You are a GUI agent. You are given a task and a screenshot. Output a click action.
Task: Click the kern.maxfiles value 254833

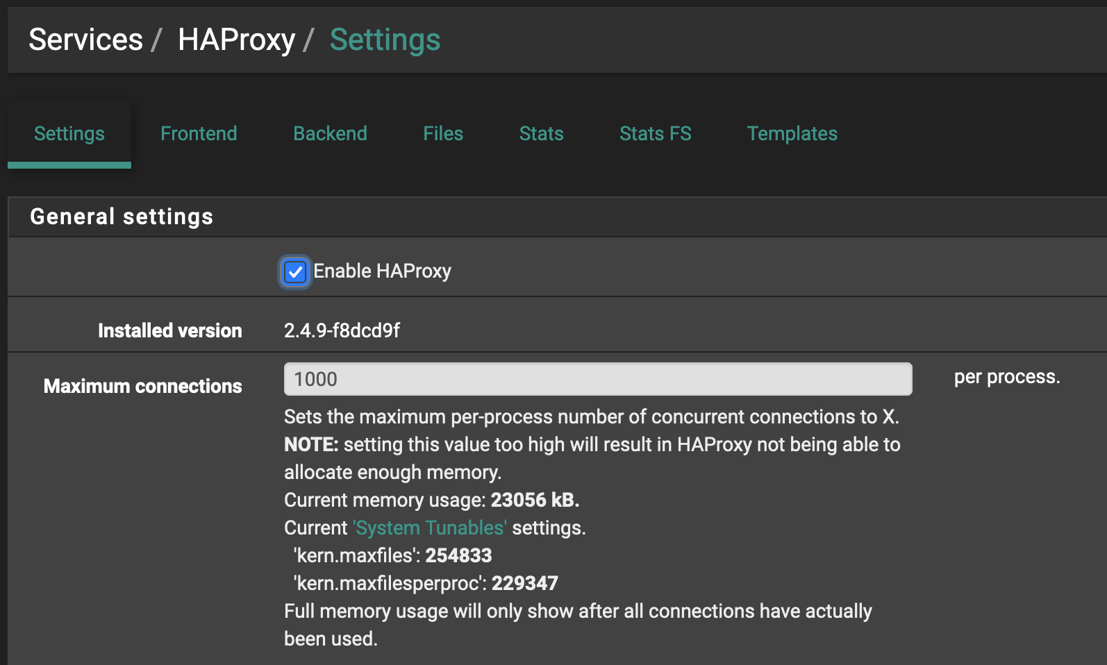click(x=458, y=555)
